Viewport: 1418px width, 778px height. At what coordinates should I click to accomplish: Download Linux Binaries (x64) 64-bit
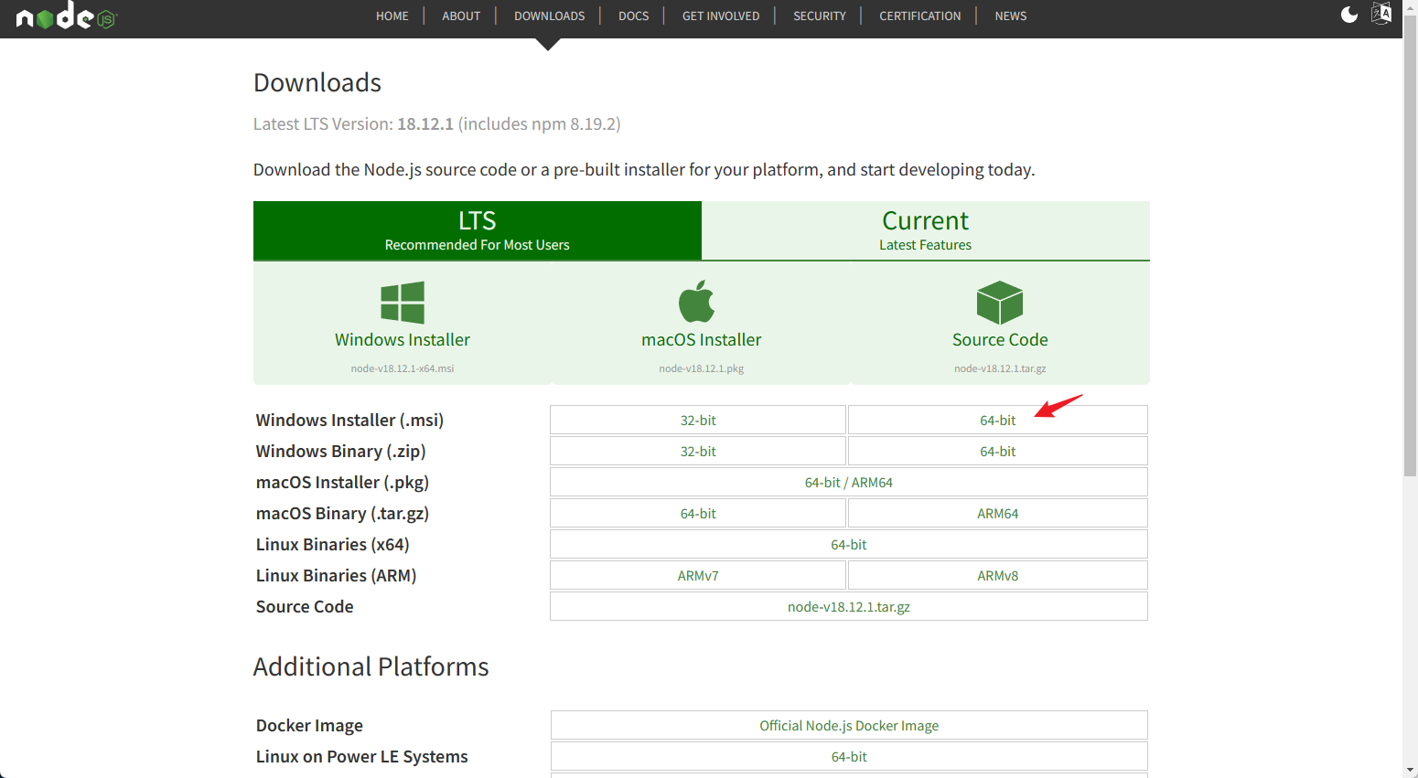(849, 545)
